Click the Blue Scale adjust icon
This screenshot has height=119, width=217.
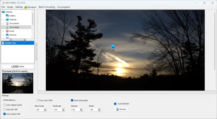45,110
